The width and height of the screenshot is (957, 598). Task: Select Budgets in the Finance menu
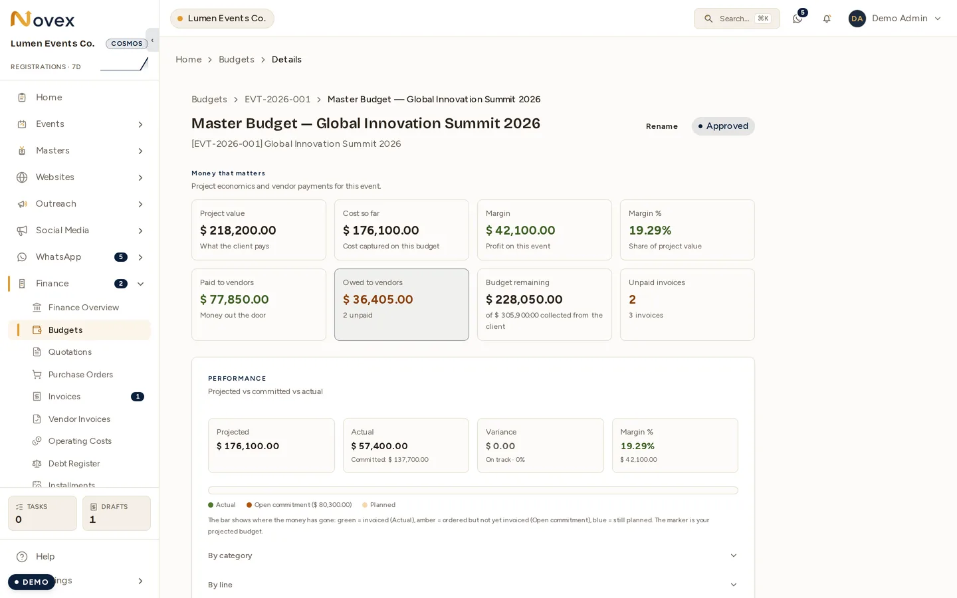click(x=80, y=330)
